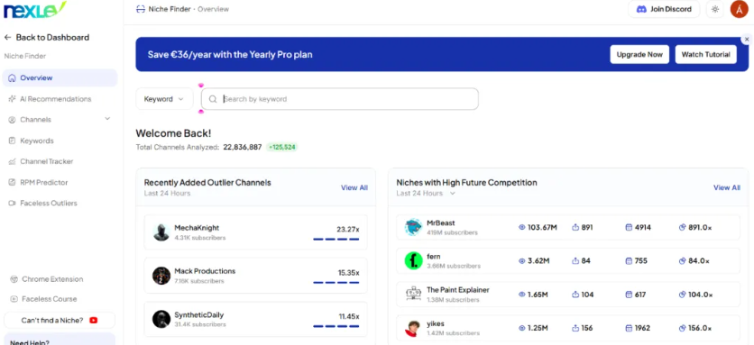Click the Faceless Outliers camera icon
This screenshot has width=754, height=345.
point(12,204)
